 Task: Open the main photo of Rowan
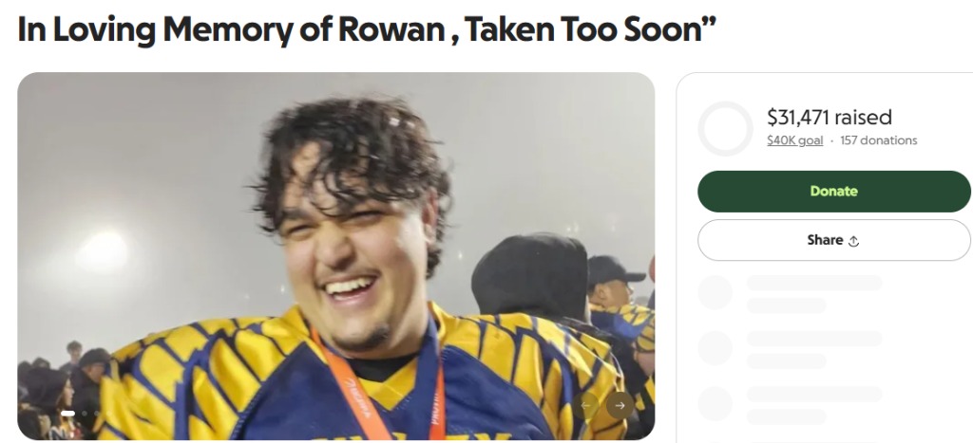335,256
